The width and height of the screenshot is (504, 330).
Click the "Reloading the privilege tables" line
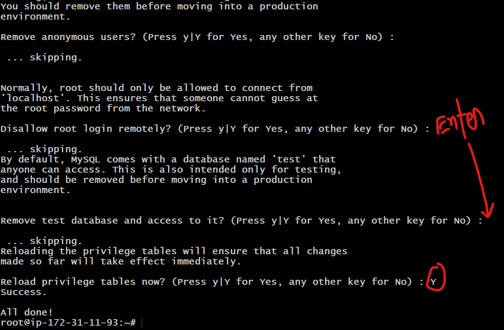(173, 251)
